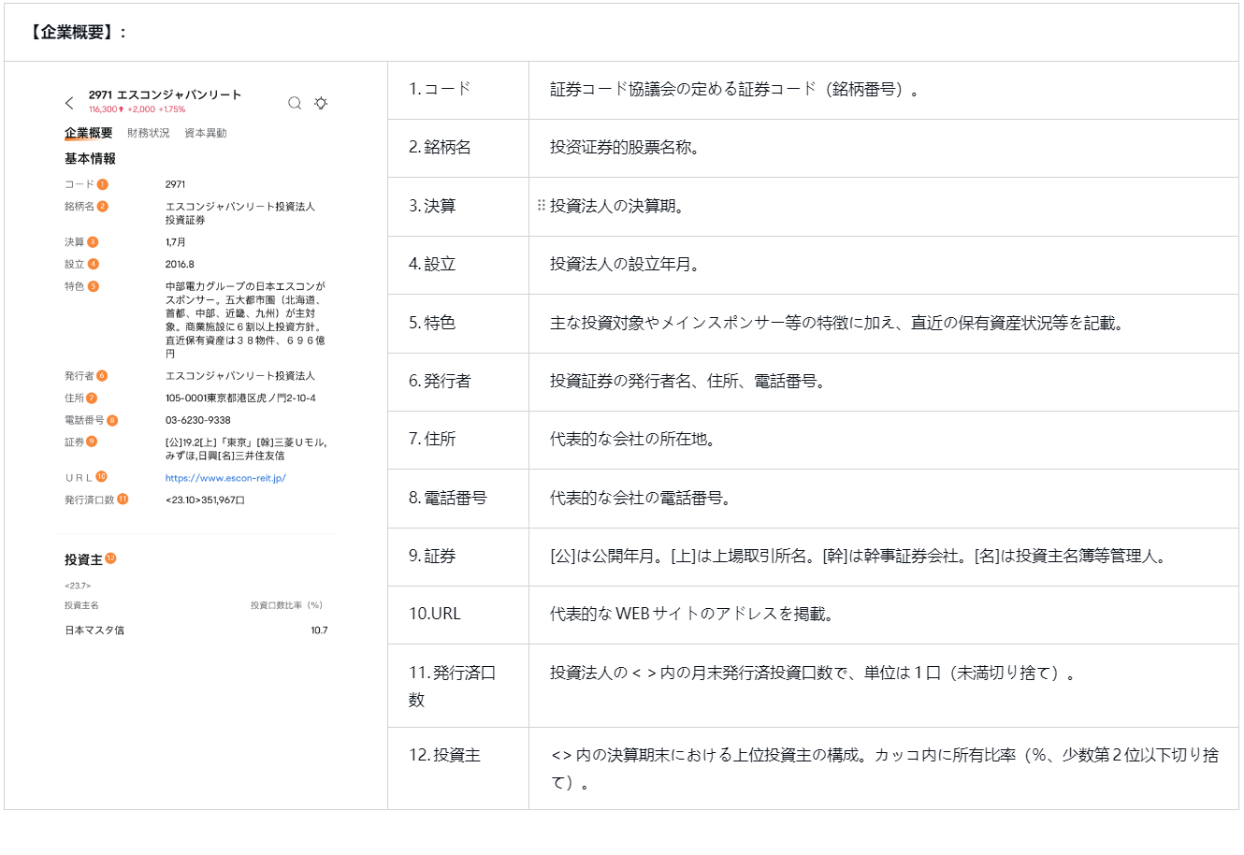
Task: Go back using the left arrow icon
Action: click(x=69, y=103)
